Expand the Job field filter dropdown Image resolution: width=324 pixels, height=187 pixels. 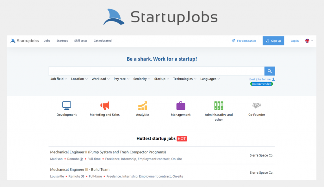tap(59, 79)
